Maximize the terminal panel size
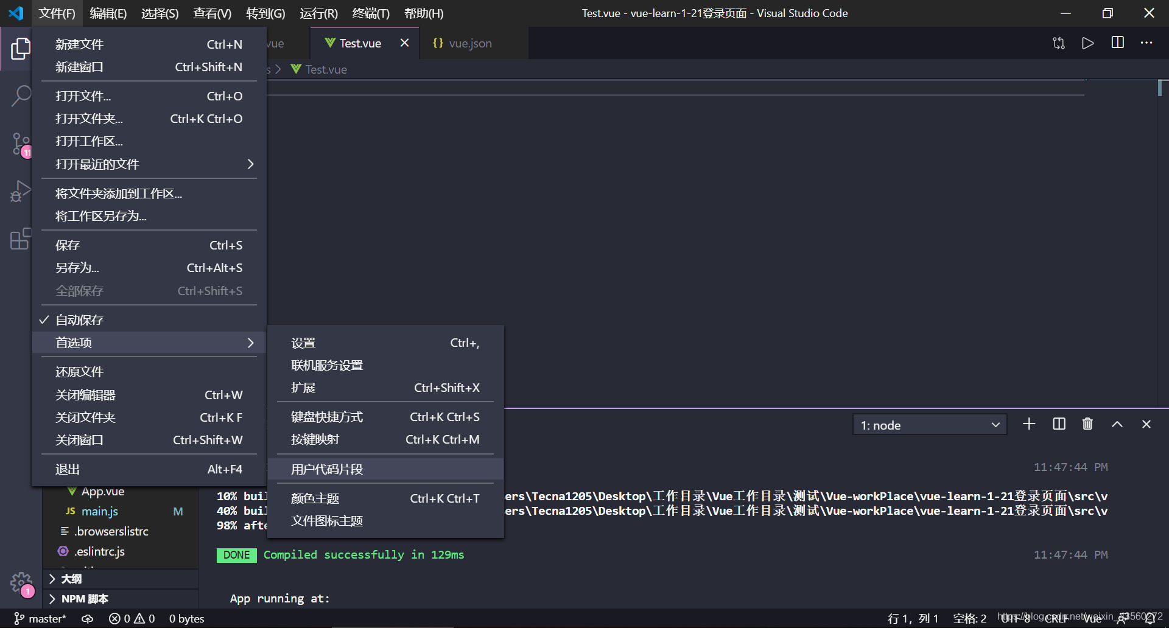This screenshot has width=1169, height=628. tap(1117, 424)
